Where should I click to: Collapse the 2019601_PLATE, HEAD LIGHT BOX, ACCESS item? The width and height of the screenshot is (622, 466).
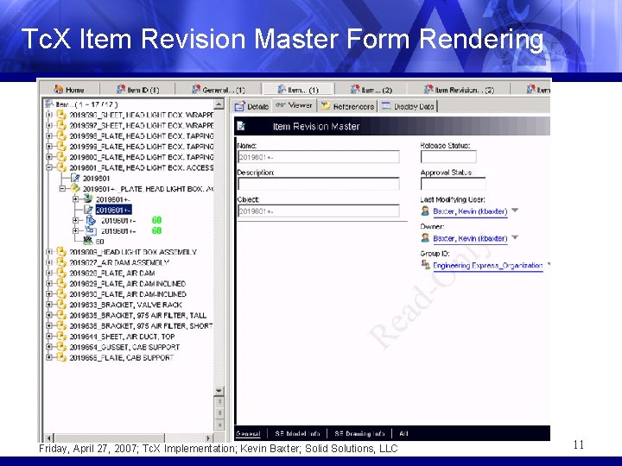coord(48,167)
